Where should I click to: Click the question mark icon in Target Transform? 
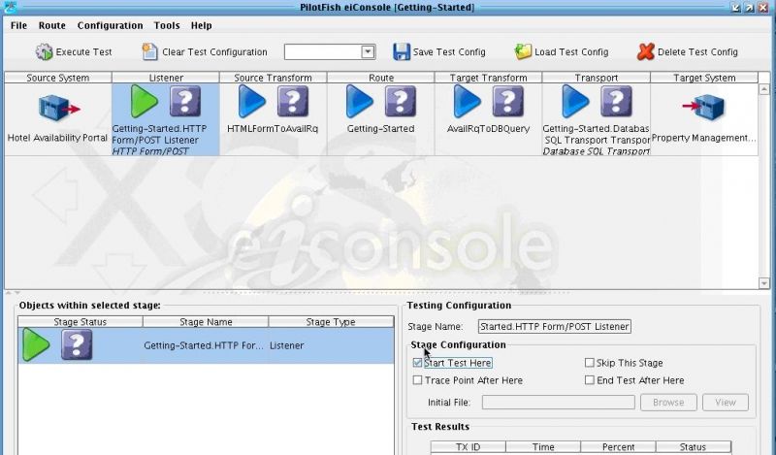507,102
